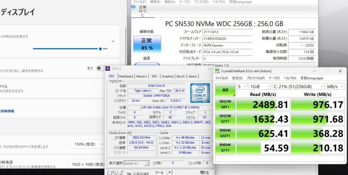Click the disk title PC SN530 NVMe WDC 256GB
The image size is (348, 175).
click(x=224, y=24)
